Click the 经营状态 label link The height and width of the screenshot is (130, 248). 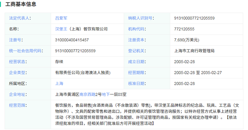17,62
